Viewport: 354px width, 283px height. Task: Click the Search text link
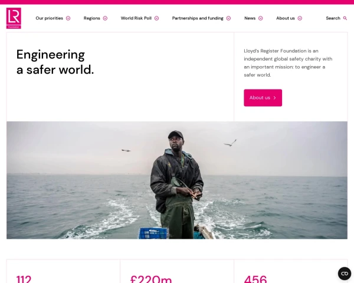333,18
